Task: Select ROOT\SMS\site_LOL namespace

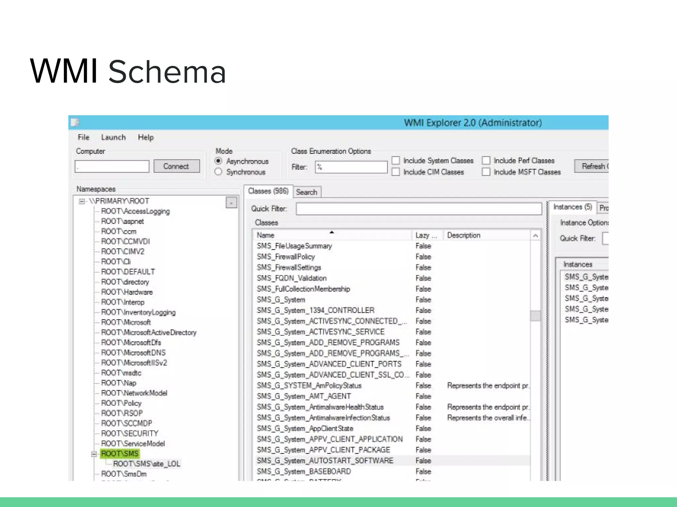Action: click(x=147, y=464)
